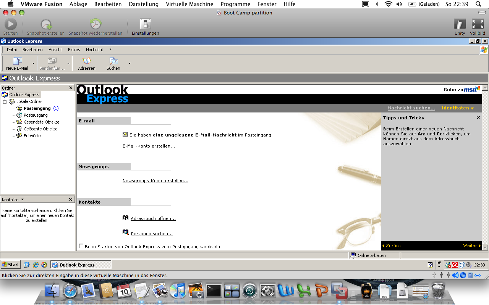Screen dimensions: 489x305
Task: Enter Vollbild full screen mode icon
Action: [x=478, y=24]
